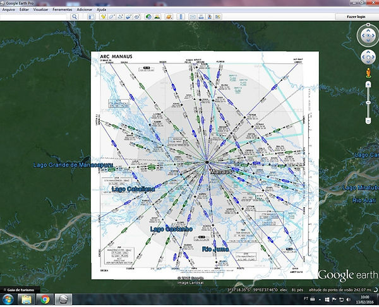Select the Add Polygon tool

[112, 16]
